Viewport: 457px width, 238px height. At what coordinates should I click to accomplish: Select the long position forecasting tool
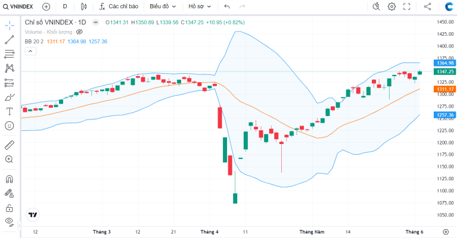[x=10, y=83]
